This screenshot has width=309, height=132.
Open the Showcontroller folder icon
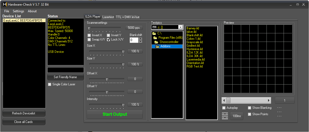click(156, 42)
